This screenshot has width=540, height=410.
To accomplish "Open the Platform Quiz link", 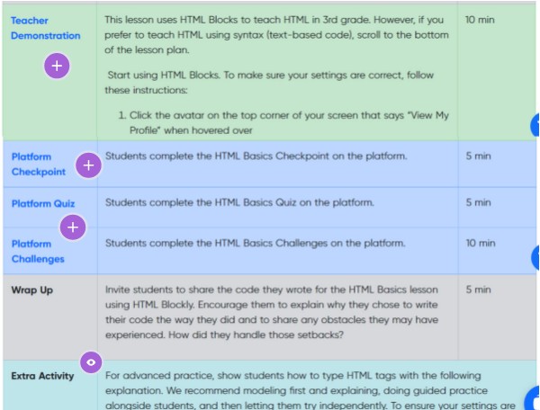I will pos(43,203).
